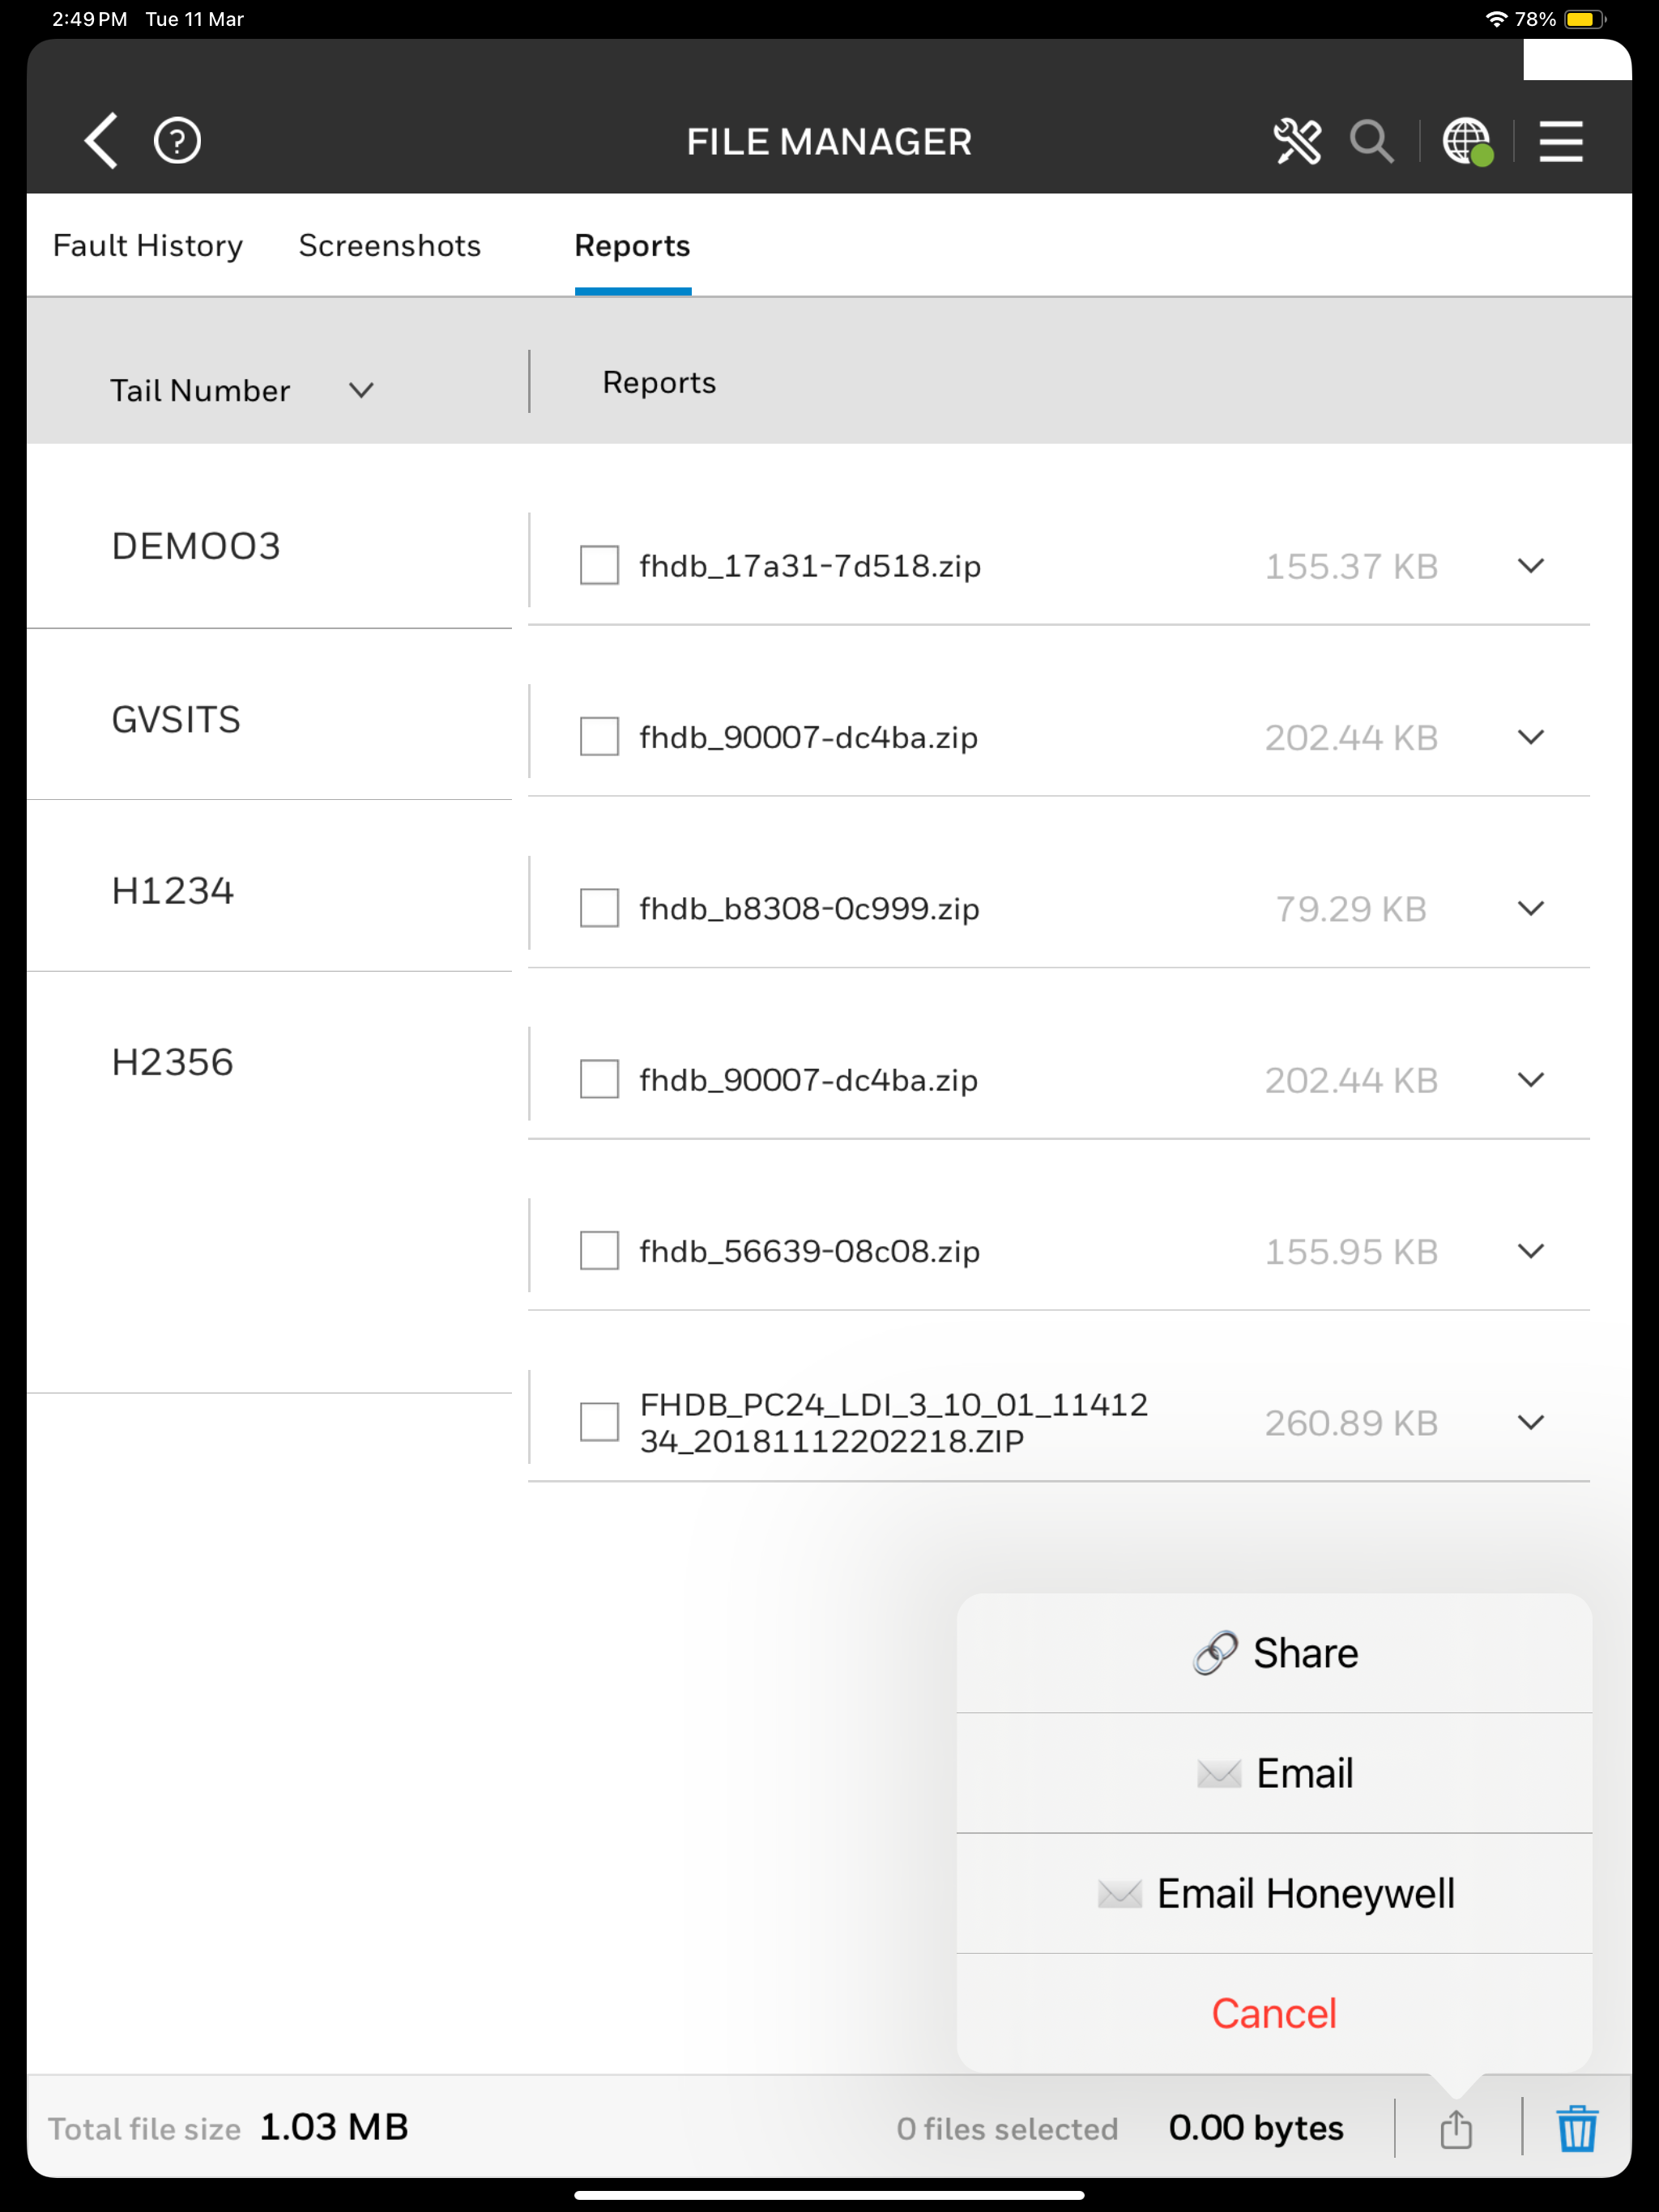Click the 0.00 bytes selected size
This screenshot has height=2212, width=1659.
[1256, 2128]
